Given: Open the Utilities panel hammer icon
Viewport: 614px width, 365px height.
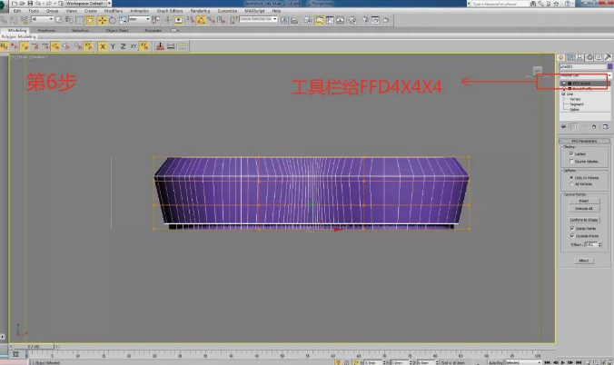Looking at the screenshot, I should click(x=607, y=58).
